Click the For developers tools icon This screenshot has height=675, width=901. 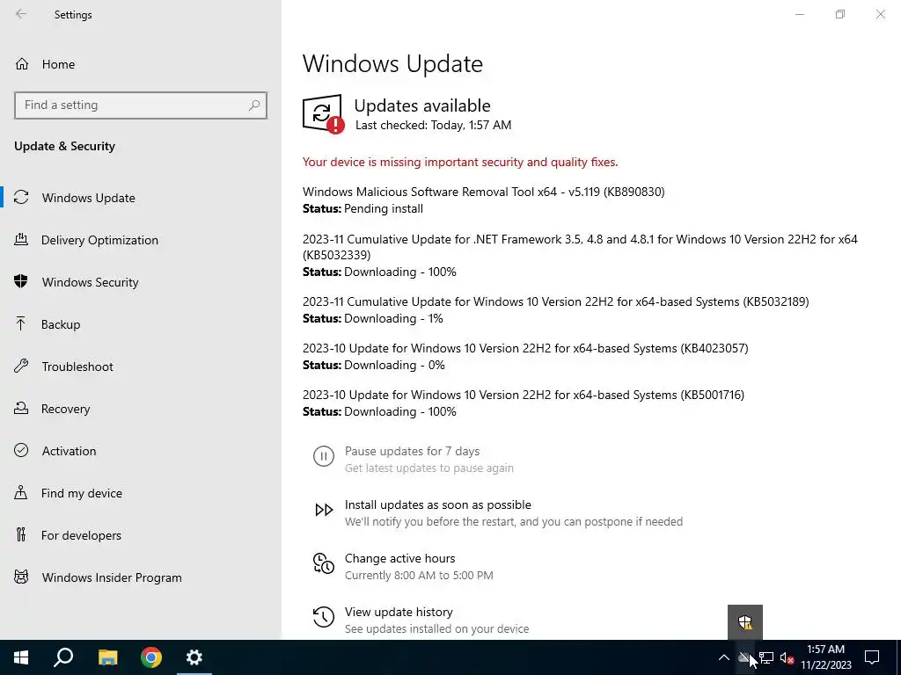(x=21, y=534)
